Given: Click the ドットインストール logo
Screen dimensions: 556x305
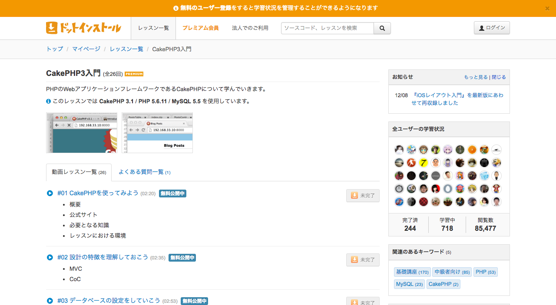Looking at the screenshot, I should (x=83, y=28).
